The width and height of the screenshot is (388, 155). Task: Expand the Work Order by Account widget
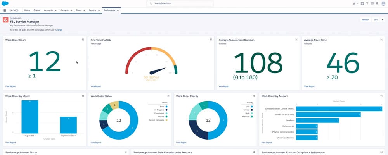click(381, 96)
